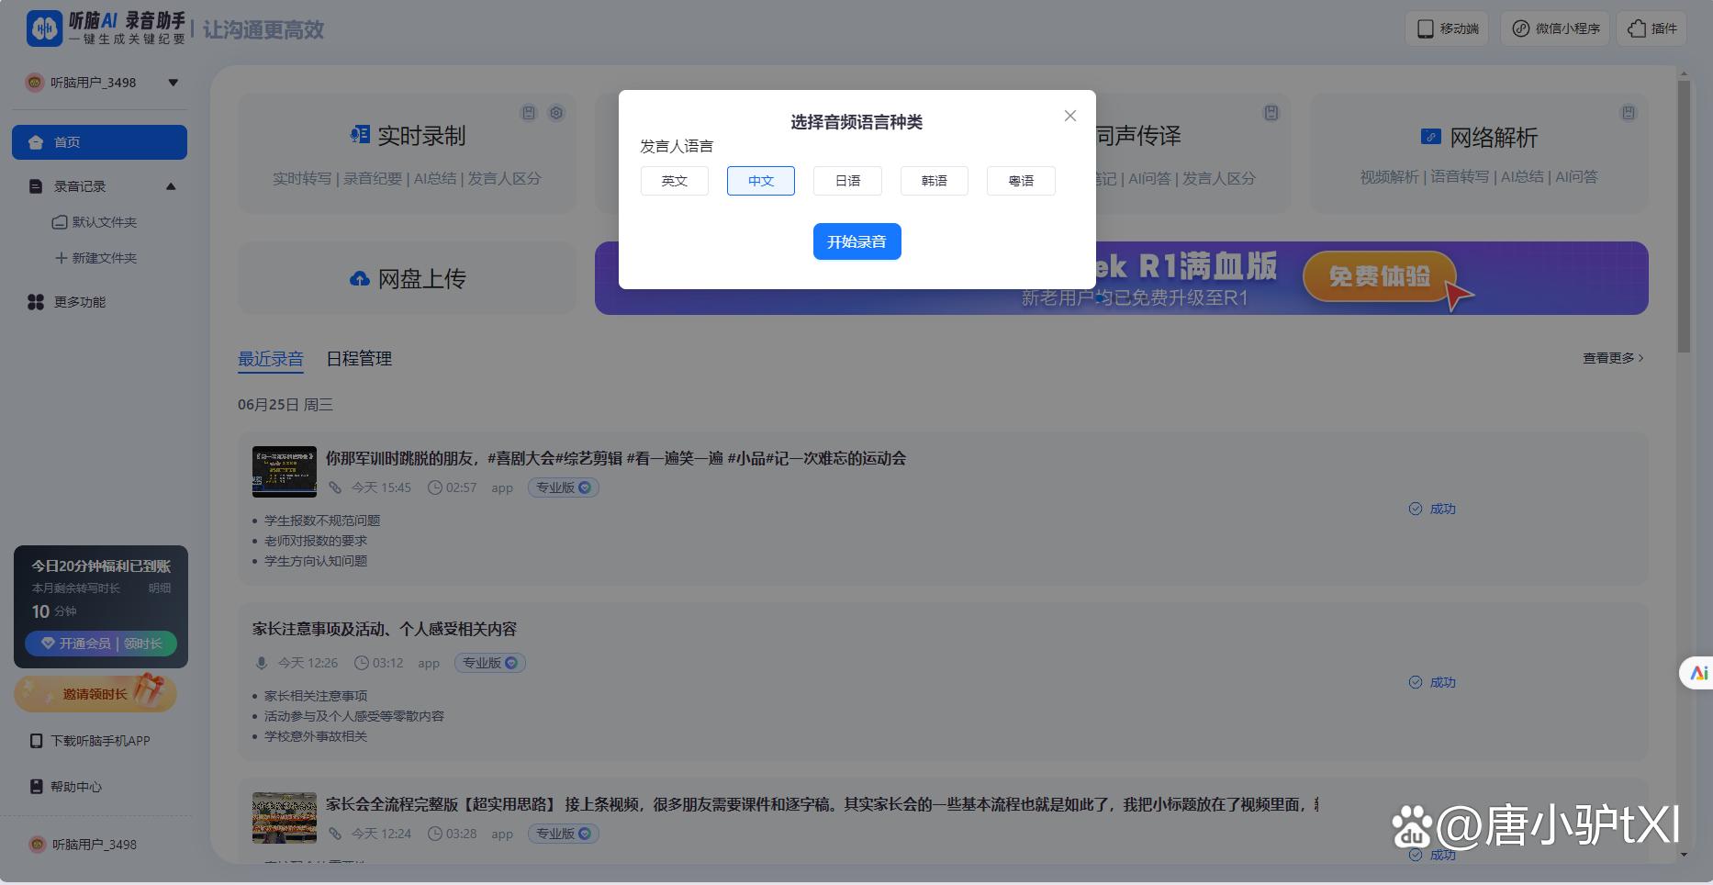Select 英文 as speaker language
This screenshot has height=885, width=1713.
674,180
